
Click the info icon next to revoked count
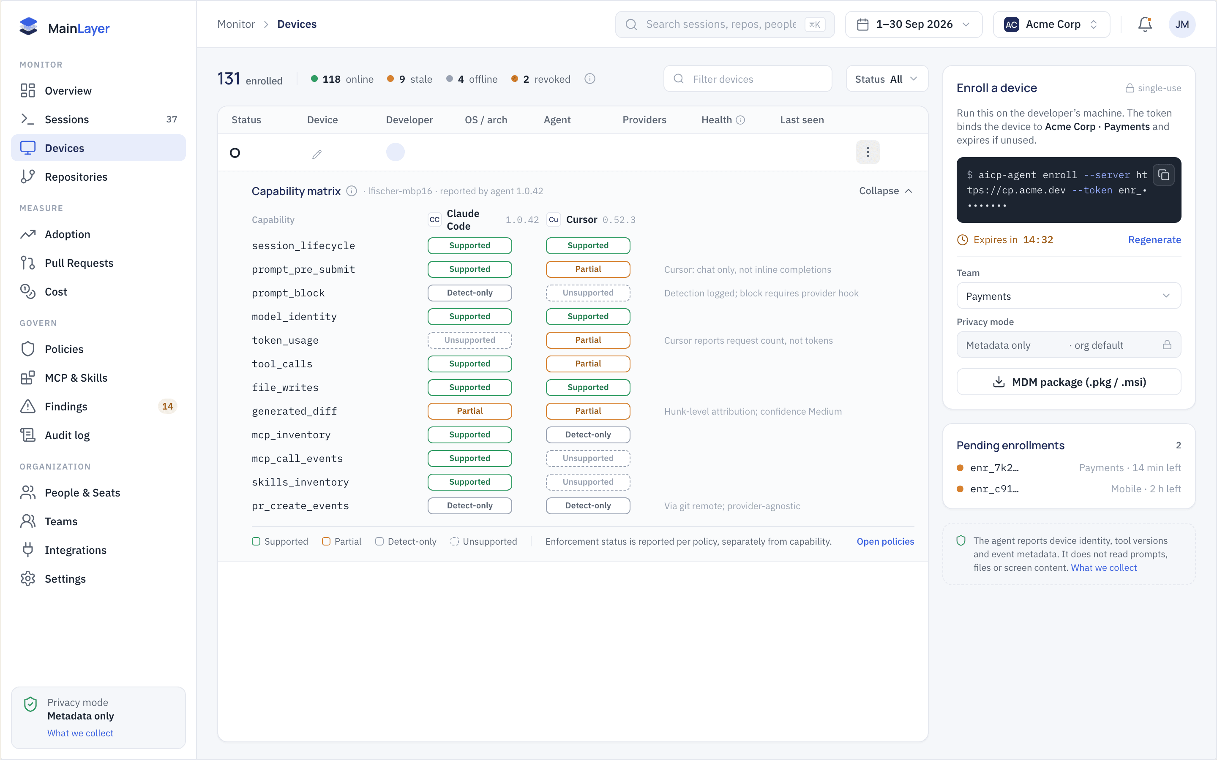pos(590,79)
